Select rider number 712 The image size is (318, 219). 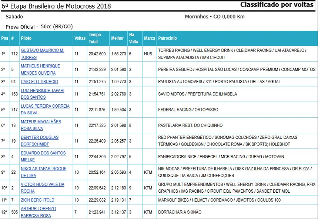pos(14,54)
